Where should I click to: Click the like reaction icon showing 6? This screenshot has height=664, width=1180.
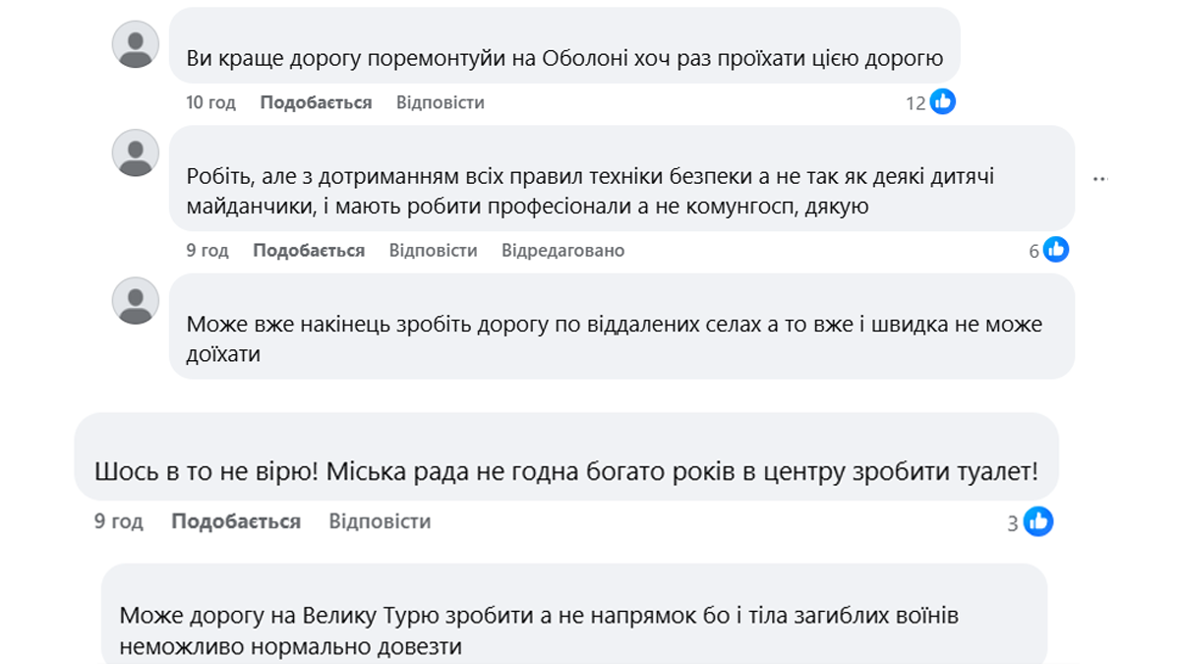1055,250
